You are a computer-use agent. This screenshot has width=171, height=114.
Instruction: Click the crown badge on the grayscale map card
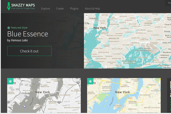[10, 81]
